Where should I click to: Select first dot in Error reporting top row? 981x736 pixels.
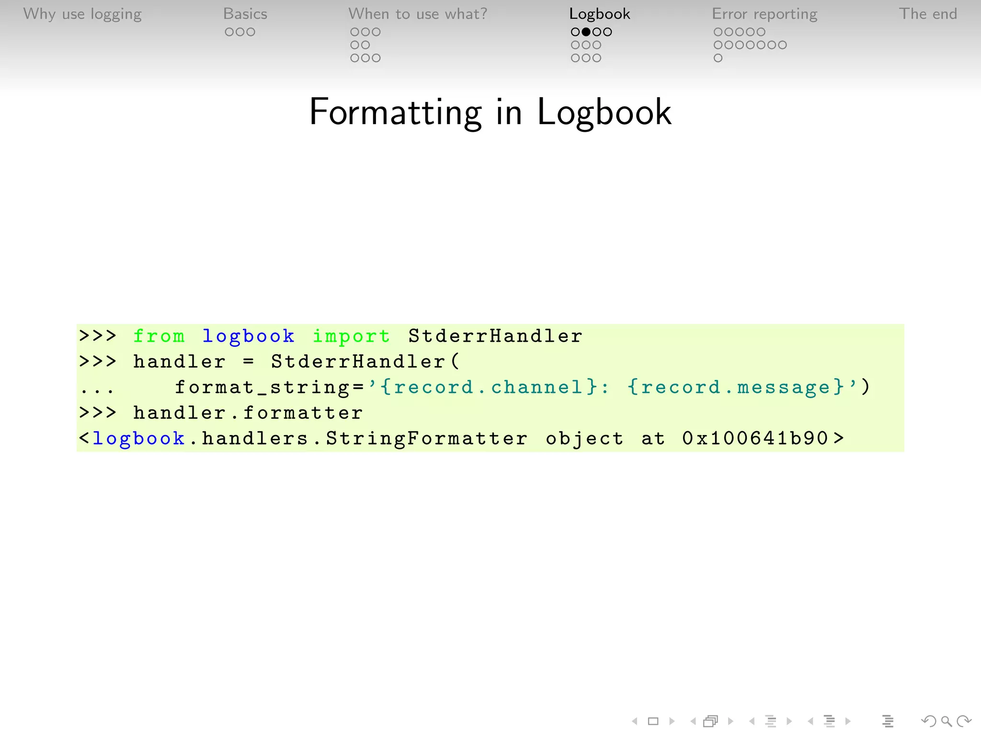tap(718, 32)
